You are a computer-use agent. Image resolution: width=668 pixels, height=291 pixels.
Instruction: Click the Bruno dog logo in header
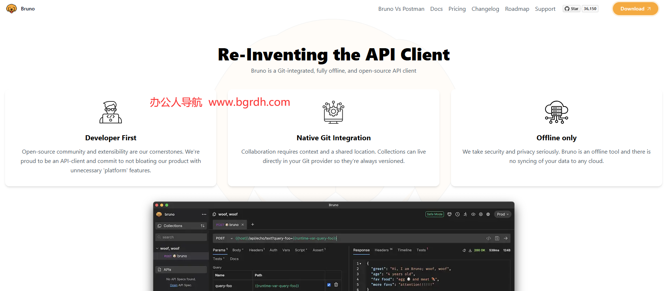pos(12,9)
